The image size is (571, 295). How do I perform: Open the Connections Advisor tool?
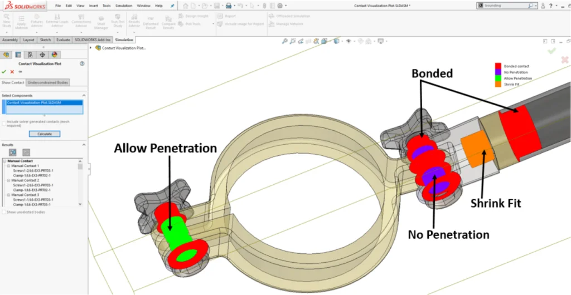[81, 21]
